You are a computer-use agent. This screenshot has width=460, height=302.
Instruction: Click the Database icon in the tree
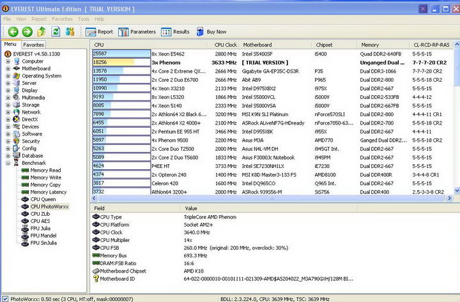tap(17, 156)
